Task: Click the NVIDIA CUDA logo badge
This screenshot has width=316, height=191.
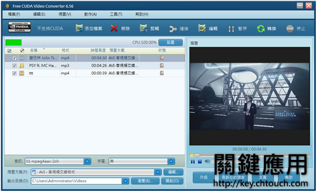Action: click(x=19, y=27)
